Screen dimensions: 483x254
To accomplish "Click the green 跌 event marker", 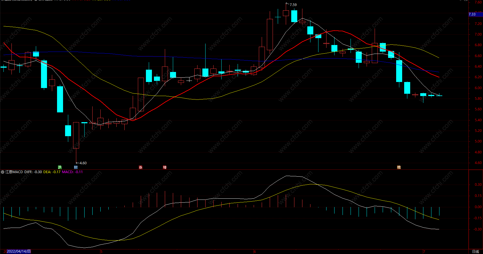I will (60, 167).
